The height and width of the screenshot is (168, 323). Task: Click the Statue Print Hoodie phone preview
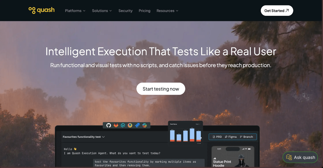click(233, 157)
